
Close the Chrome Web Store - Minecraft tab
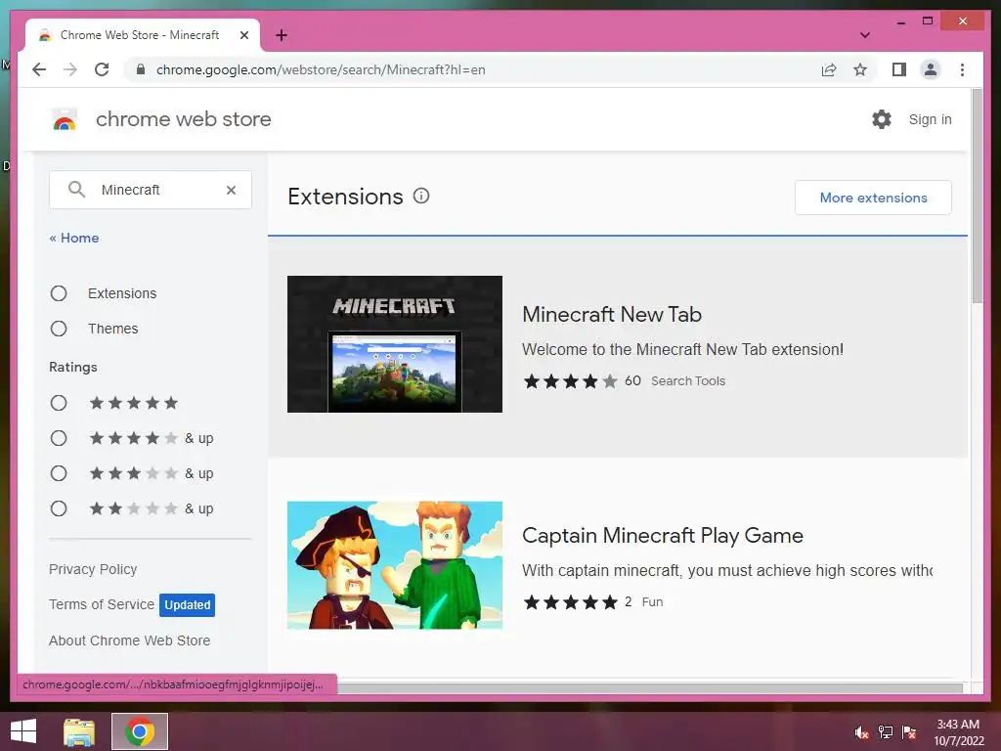243,35
